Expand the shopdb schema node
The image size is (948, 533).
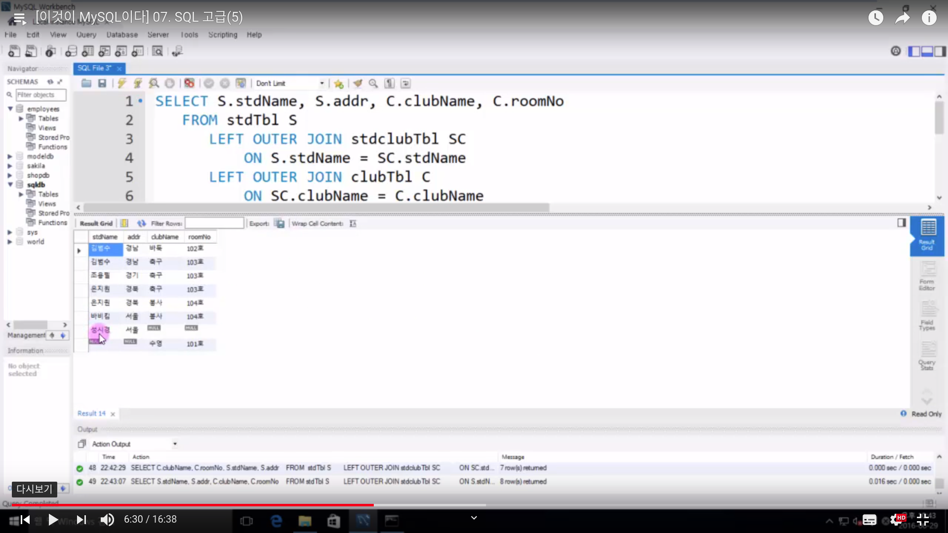point(10,175)
